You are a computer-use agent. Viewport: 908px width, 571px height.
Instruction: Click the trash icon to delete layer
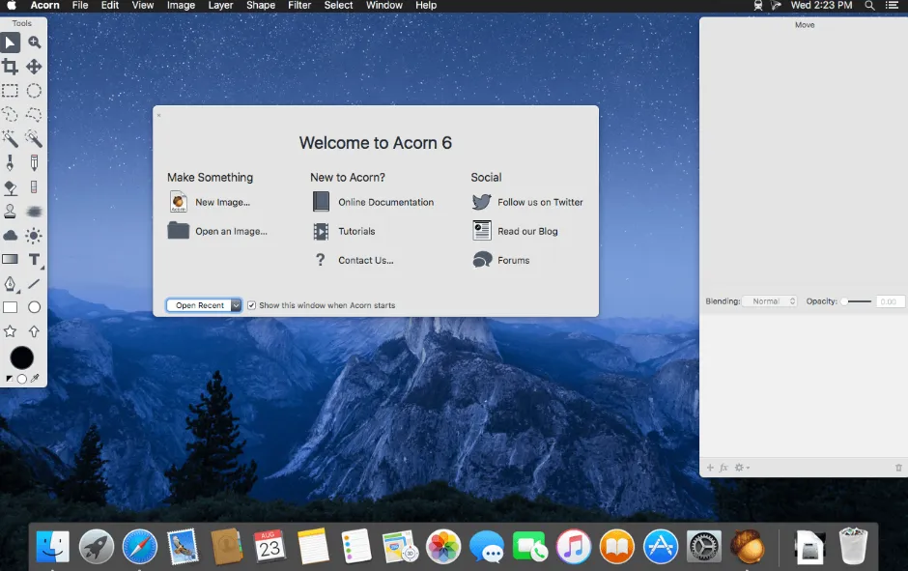tap(898, 468)
